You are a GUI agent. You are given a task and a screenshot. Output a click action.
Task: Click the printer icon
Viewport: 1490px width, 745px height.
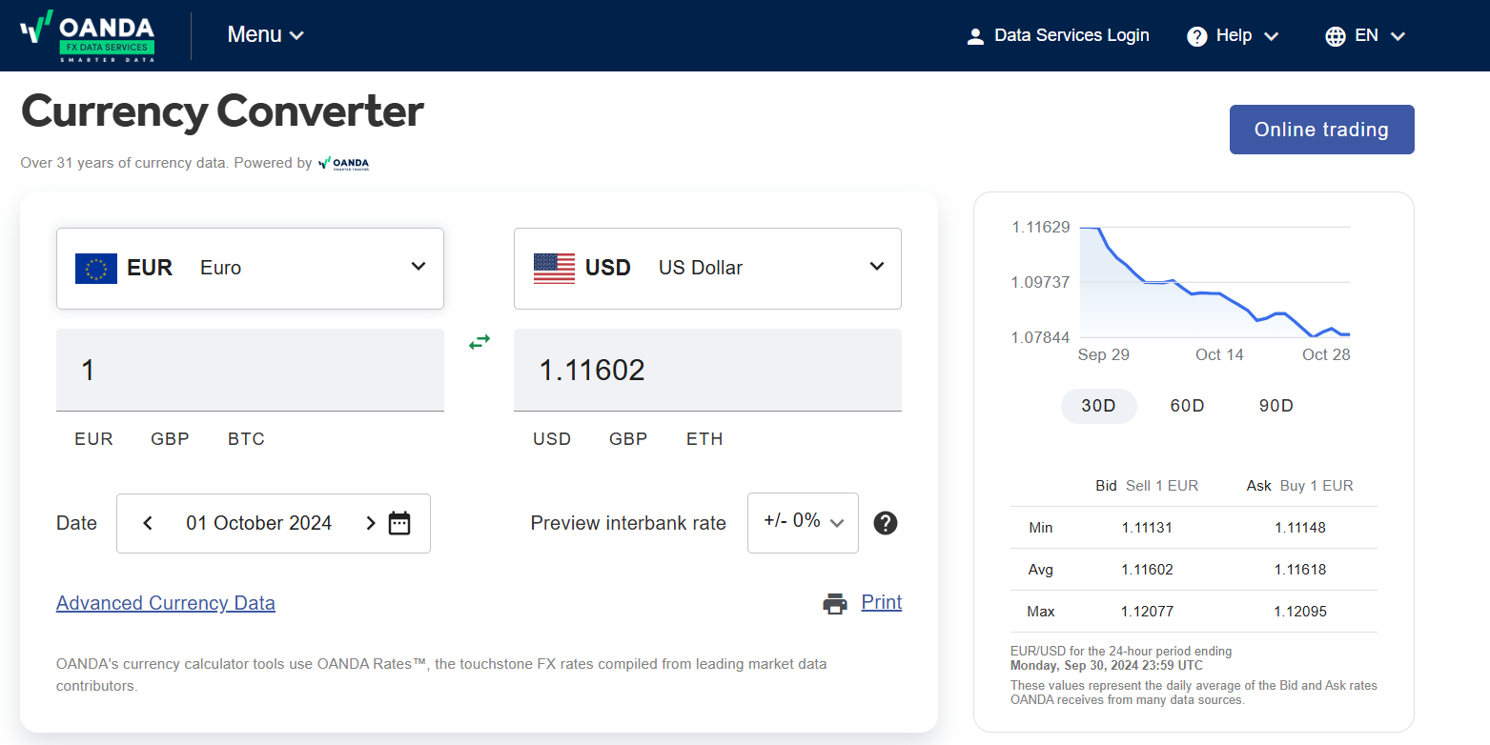[x=835, y=603]
